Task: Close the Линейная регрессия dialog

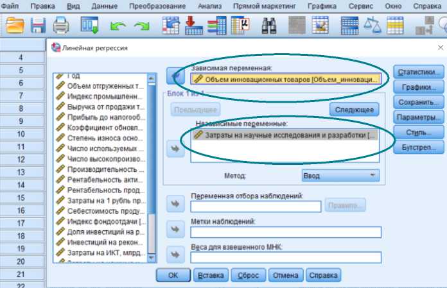Action: 440,47
